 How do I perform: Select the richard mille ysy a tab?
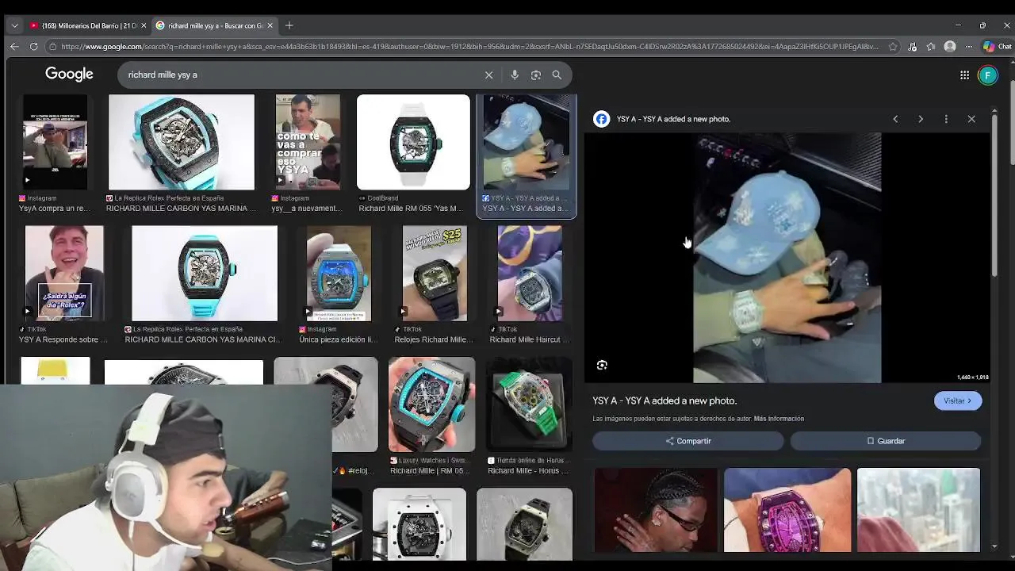(x=214, y=25)
